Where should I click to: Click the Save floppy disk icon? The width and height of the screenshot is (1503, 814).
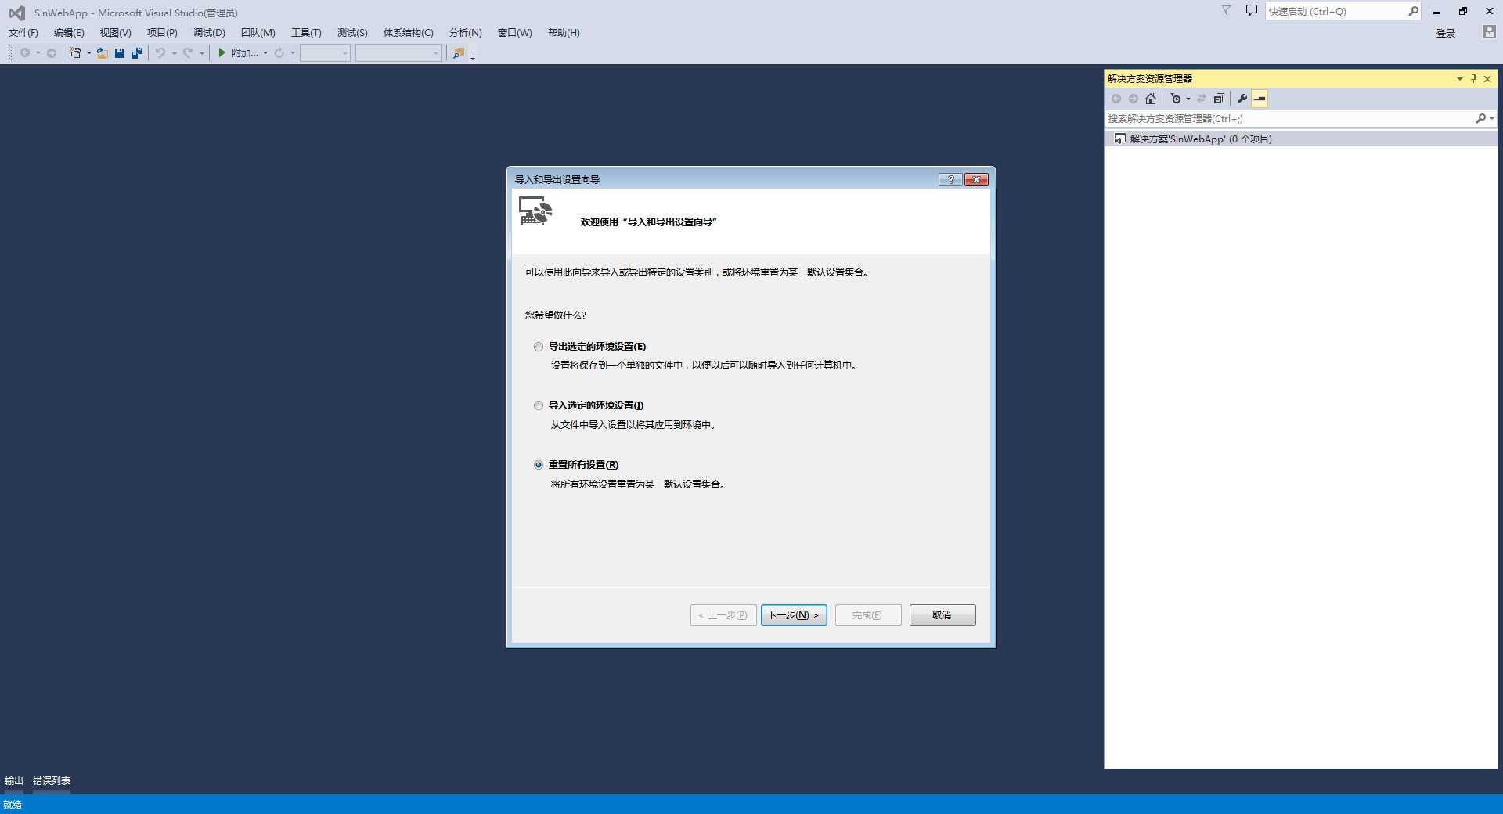120,52
